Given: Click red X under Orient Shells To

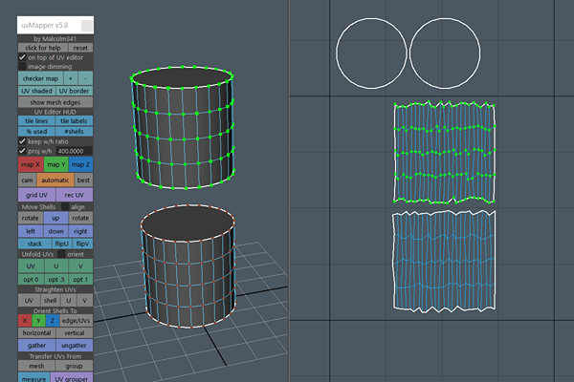Looking at the screenshot, I should [x=24, y=320].
